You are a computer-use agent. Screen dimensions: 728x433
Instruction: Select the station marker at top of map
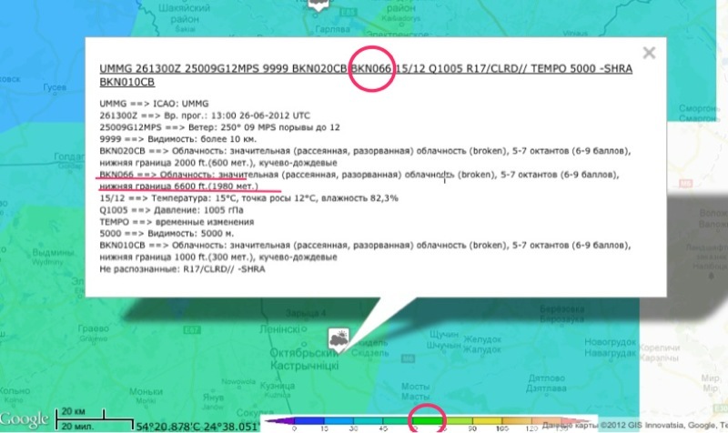(x=318, y=5)
